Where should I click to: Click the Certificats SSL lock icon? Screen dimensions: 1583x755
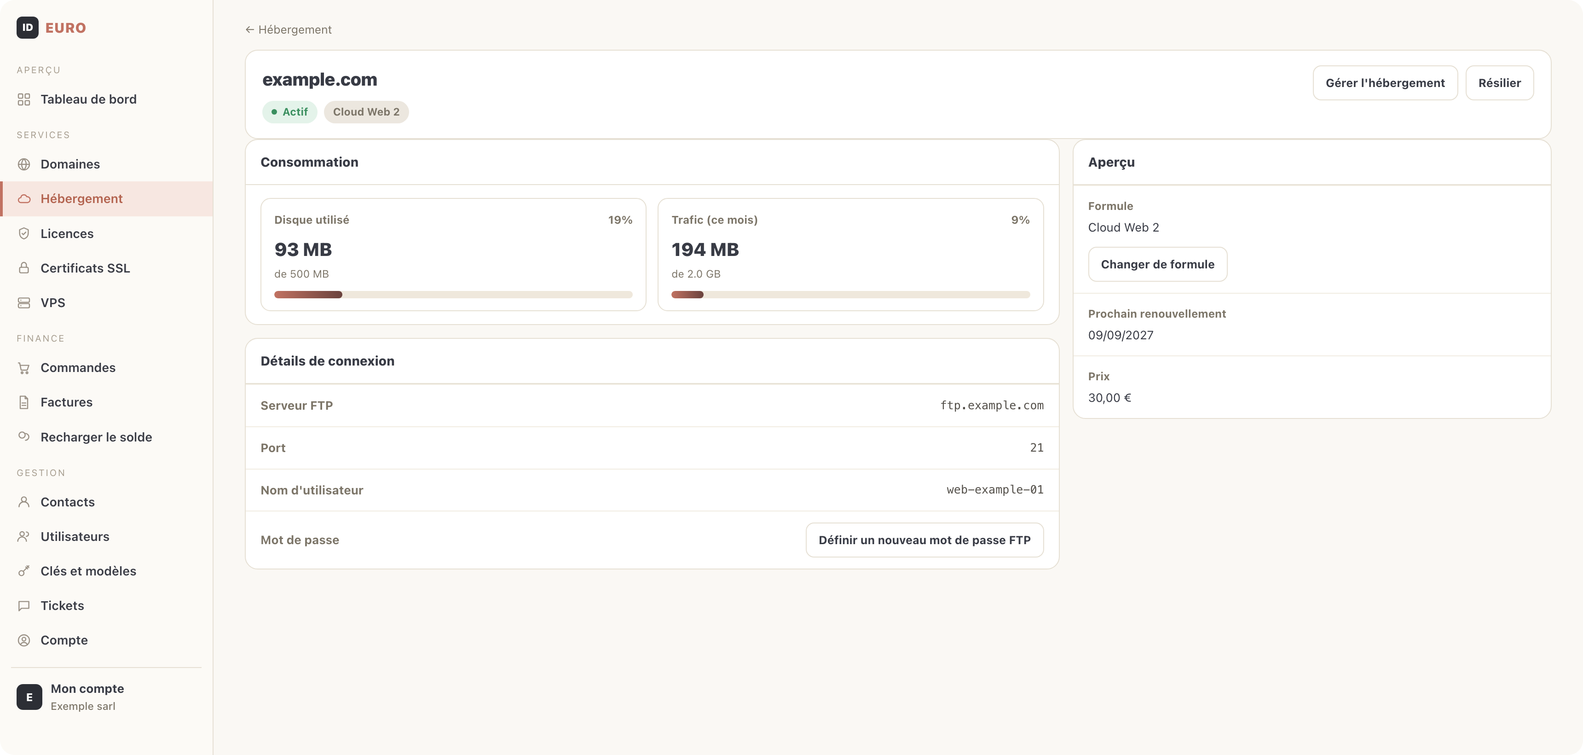tap(24, 268)
